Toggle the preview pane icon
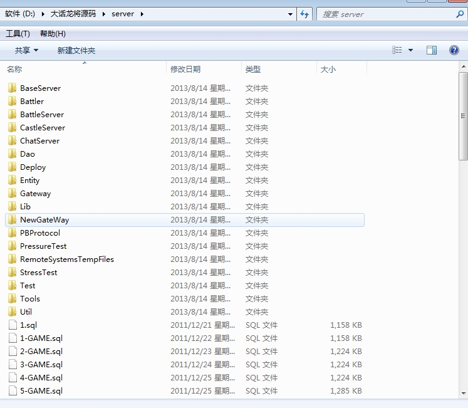468x408 pixels. [x=432, y=50]
